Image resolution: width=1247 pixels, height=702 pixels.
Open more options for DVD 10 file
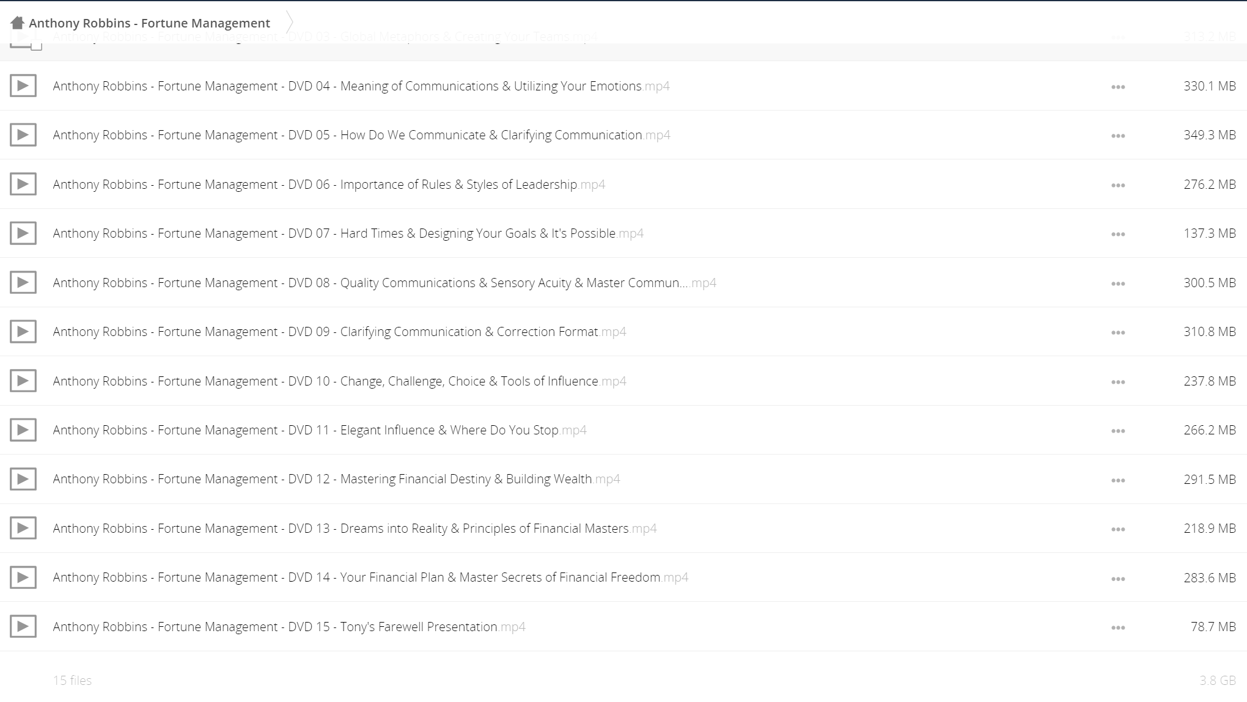click(1118, 382)
